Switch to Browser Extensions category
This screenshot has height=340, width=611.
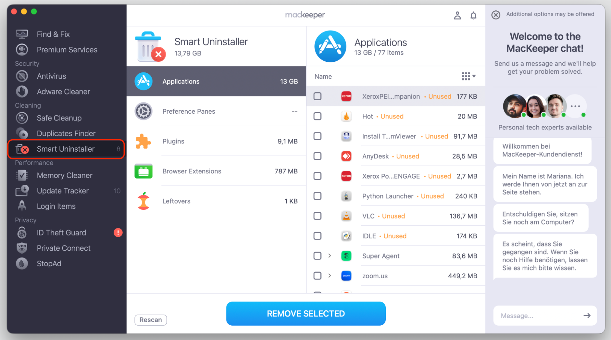(216, 171)
